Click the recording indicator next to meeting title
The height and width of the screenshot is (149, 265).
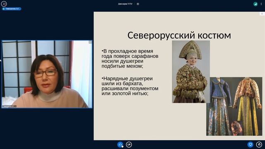138,4
